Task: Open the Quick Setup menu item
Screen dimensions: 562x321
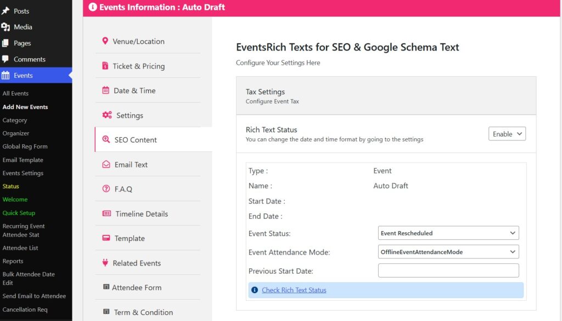Action: (x=19, y=213)
